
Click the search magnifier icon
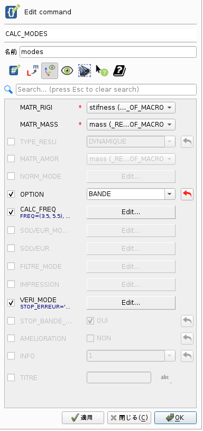click(9, 90)
